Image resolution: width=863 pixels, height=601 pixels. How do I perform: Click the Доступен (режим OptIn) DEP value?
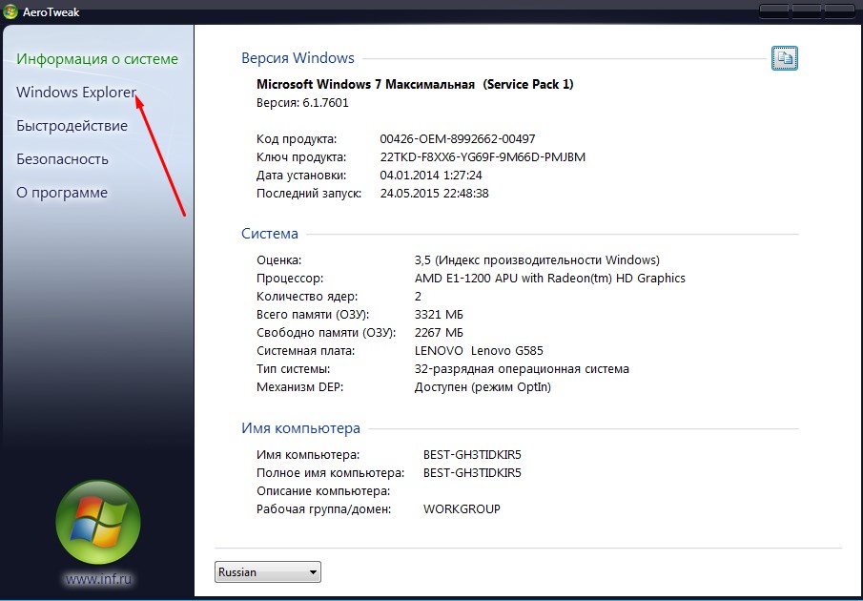[483, 387]
